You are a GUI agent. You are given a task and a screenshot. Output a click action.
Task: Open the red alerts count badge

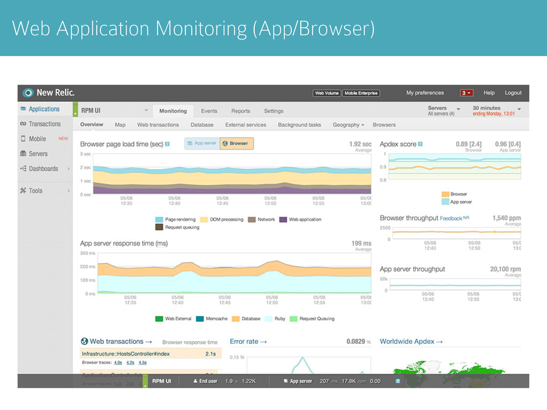click(x=466, y=93)
